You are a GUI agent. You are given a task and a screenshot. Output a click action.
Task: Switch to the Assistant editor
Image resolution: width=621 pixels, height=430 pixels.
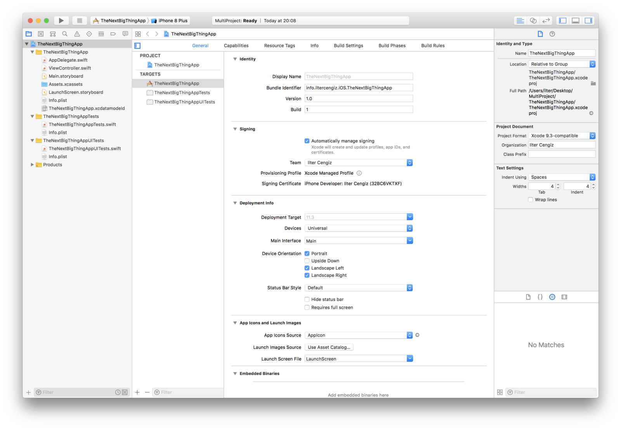coord(533,21)
